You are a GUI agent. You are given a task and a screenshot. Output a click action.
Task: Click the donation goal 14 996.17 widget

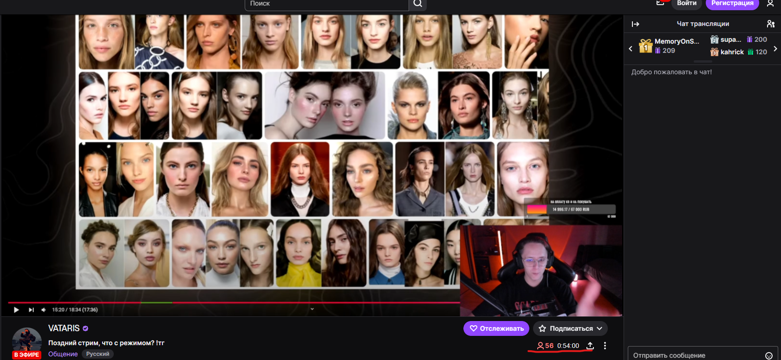[571, 209]
